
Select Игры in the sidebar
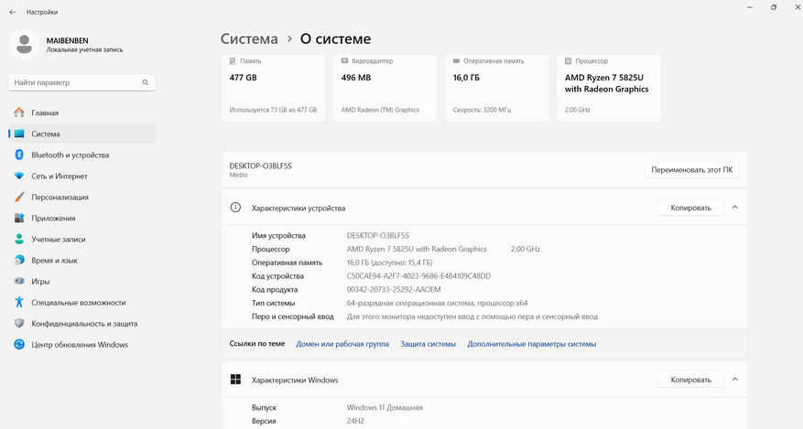click(40, 282)
